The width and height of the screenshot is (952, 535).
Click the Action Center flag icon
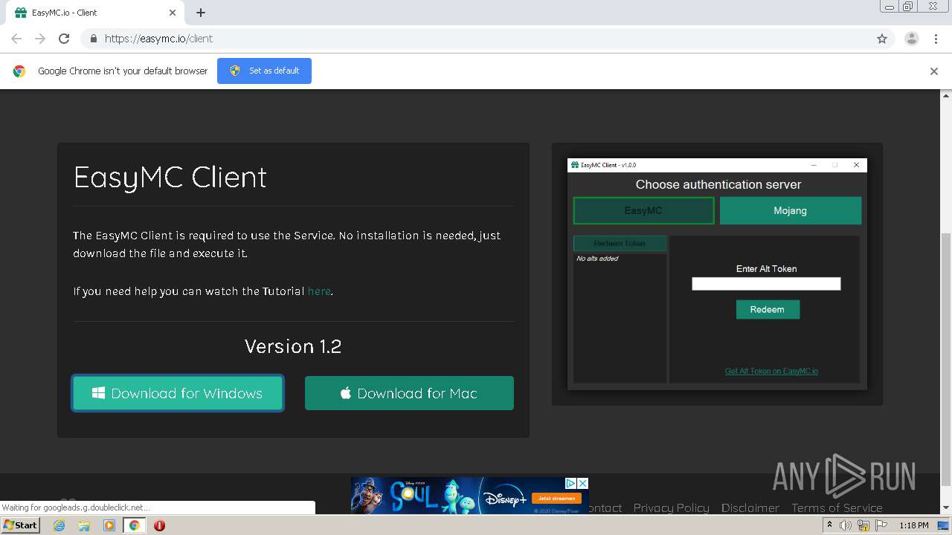point(881,525)
